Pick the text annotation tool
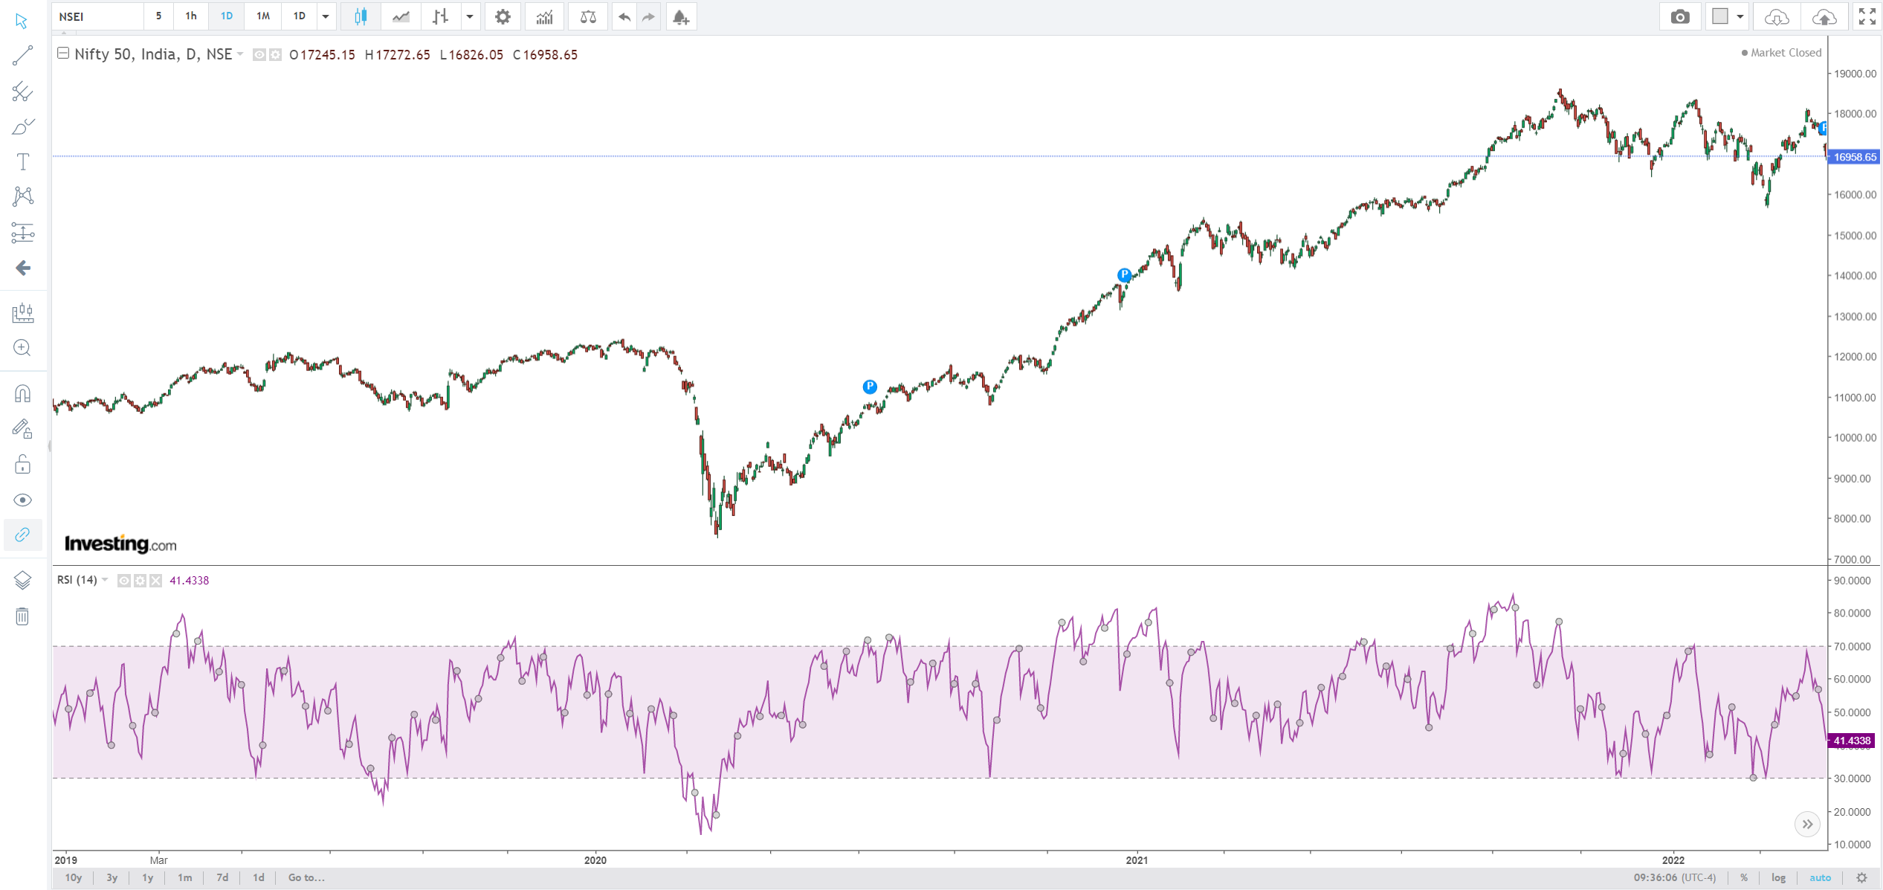The width and height of the screenshot is (1883, 890). 22,161
